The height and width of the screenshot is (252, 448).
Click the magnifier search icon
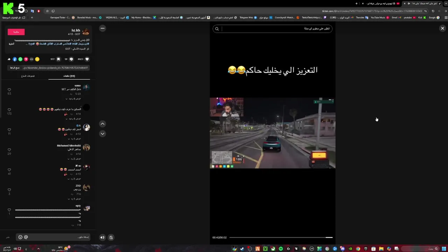point(217,29)
